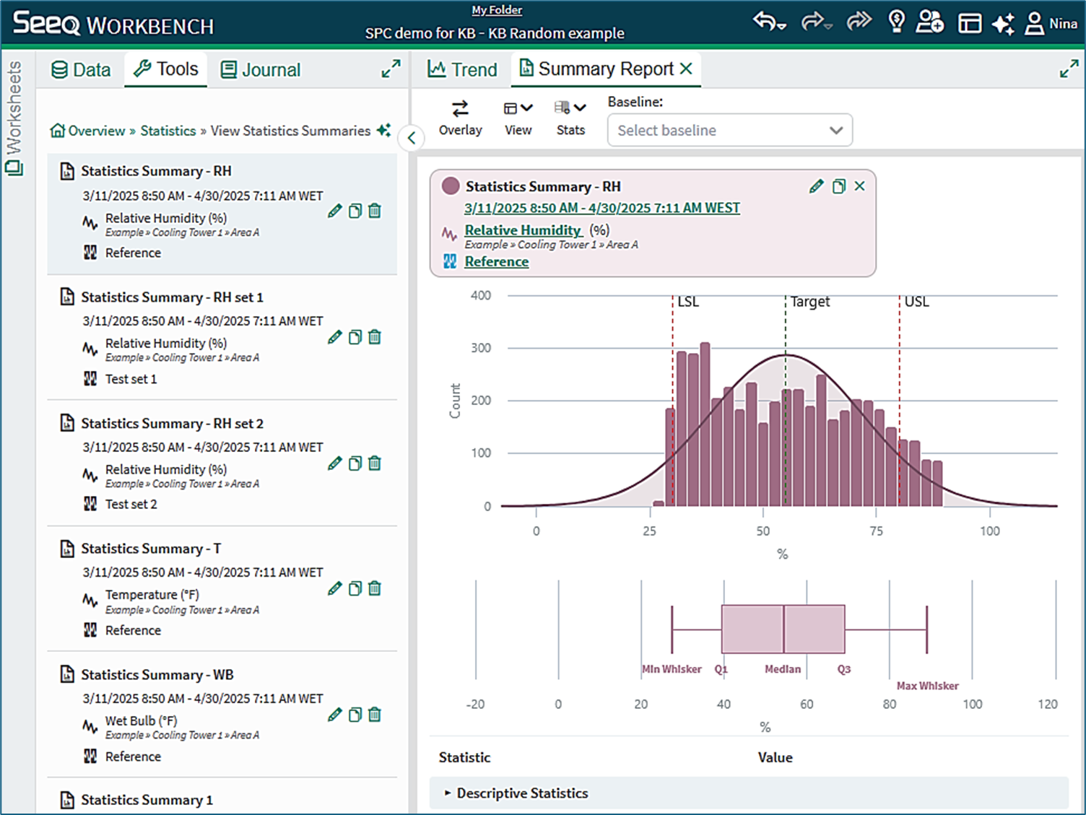Close the Summary Report tab
1086x815 pixels.
click(686, 69)
